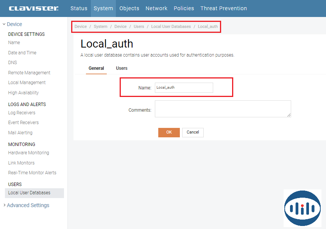Click into the Comments text area

click(223, 109)
